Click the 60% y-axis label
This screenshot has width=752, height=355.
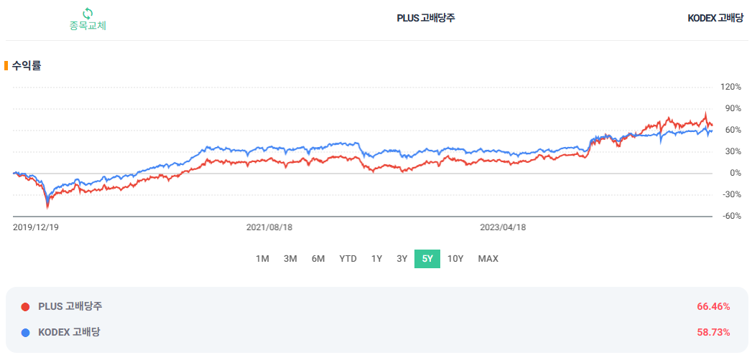(x=733, y=131)
